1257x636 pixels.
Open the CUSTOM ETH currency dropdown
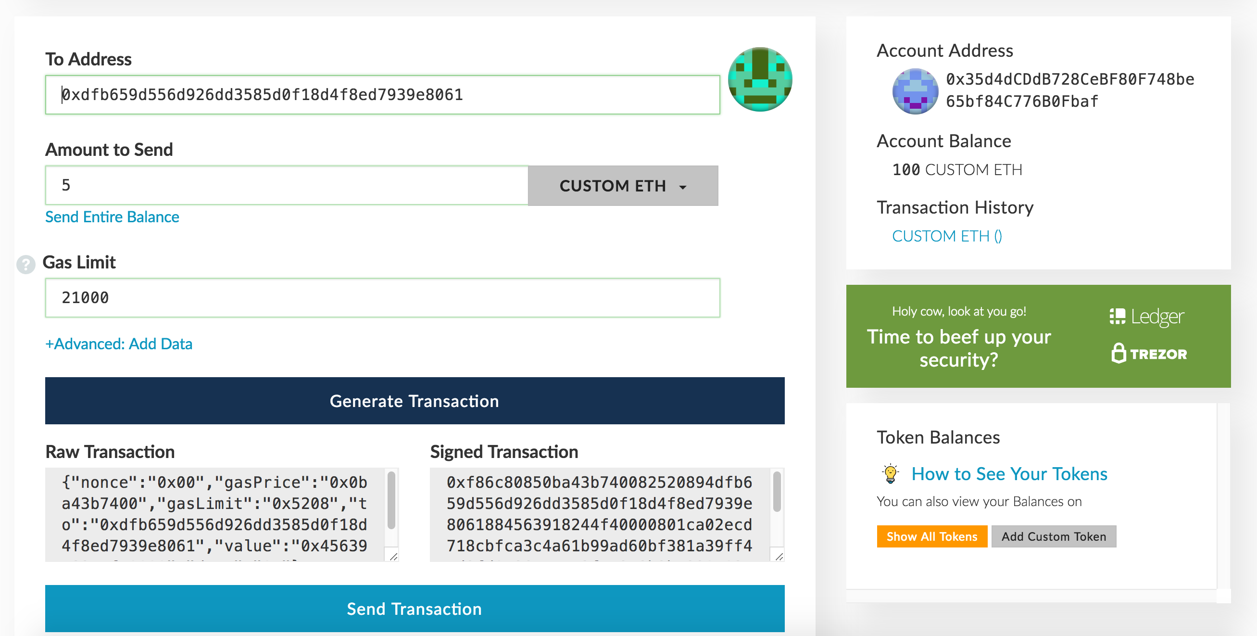coord(623,186)
